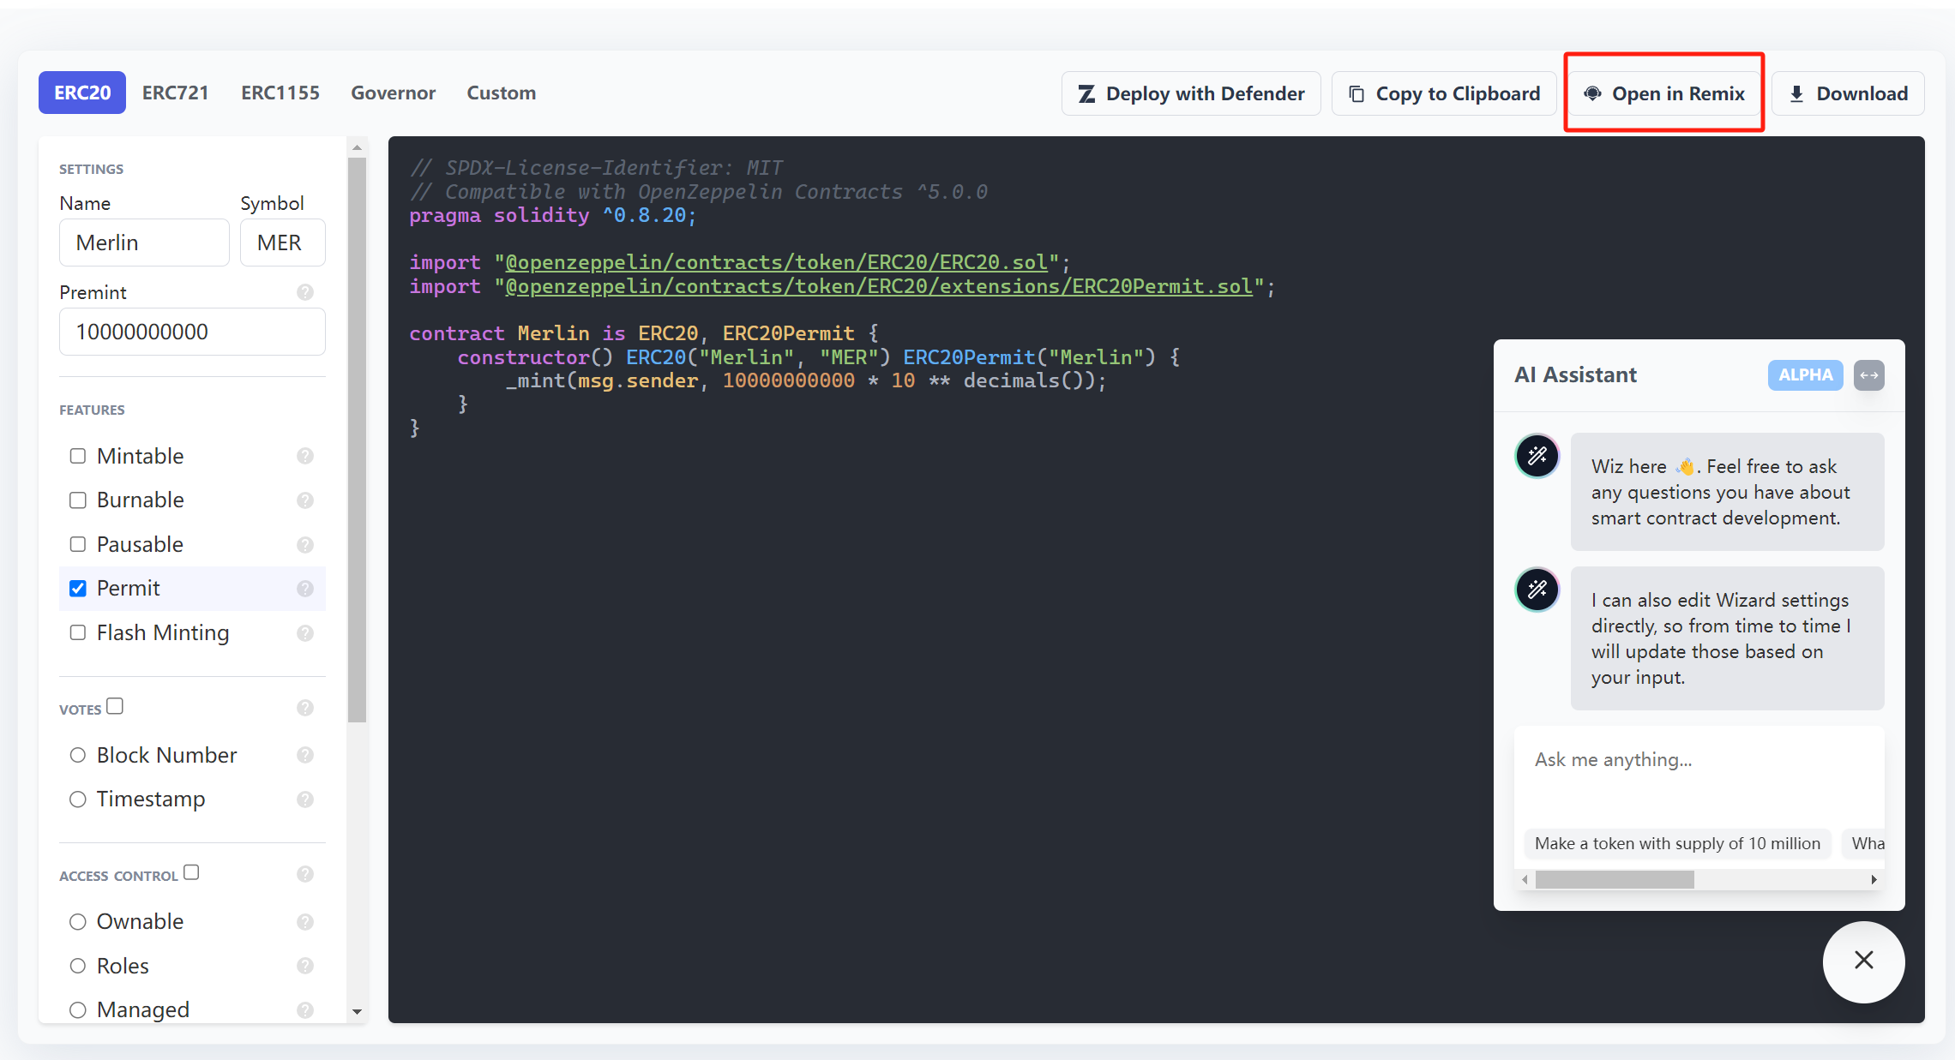
Task: Open the Governor tab
Action: point(394,93)
